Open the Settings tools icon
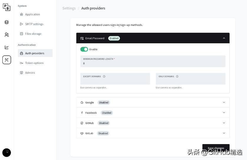Viewport: 247px width, 160px height. pos(6,60)
